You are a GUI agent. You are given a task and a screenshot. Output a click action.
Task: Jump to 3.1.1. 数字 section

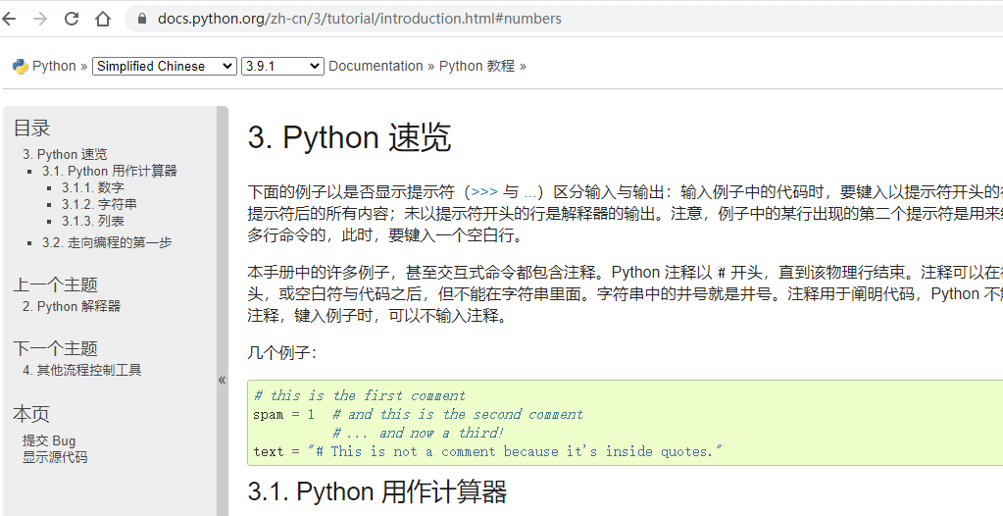[x=93, y=187]
